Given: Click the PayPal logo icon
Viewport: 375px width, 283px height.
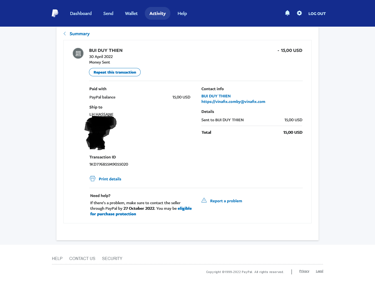Looking at the screenshot, I should 55,13.
